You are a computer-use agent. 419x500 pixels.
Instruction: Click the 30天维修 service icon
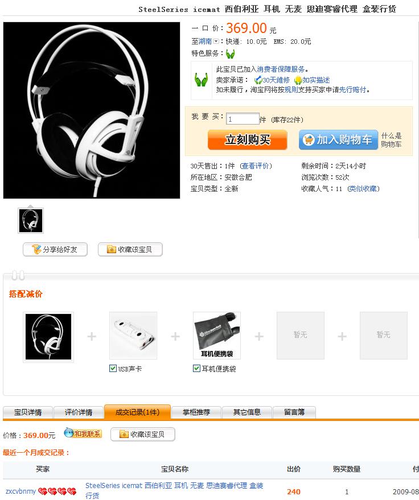pyautogui.click(x=258, y=80)
